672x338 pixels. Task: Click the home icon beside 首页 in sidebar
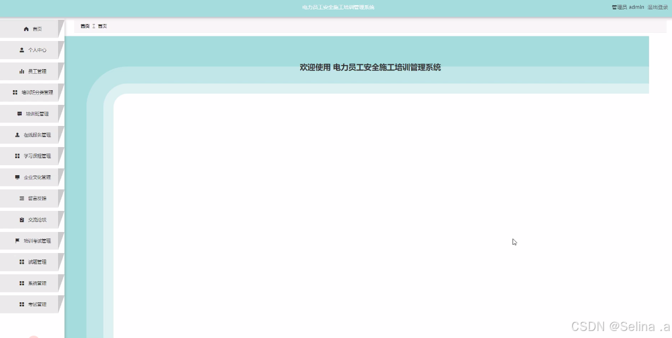(x=26, y=29)
